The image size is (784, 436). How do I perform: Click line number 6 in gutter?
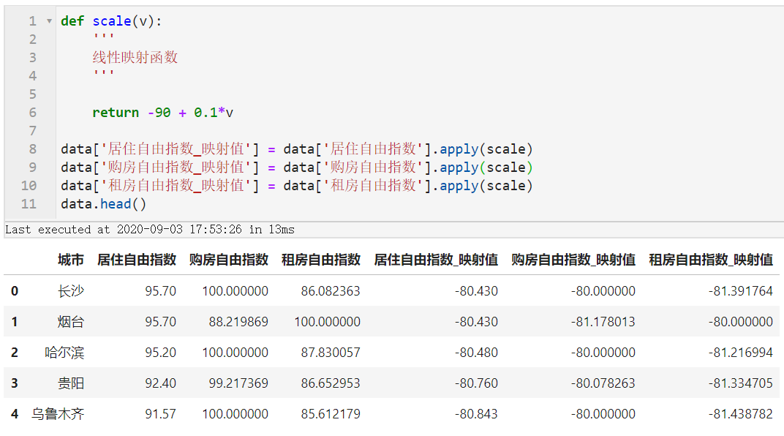tap(32, 113)
